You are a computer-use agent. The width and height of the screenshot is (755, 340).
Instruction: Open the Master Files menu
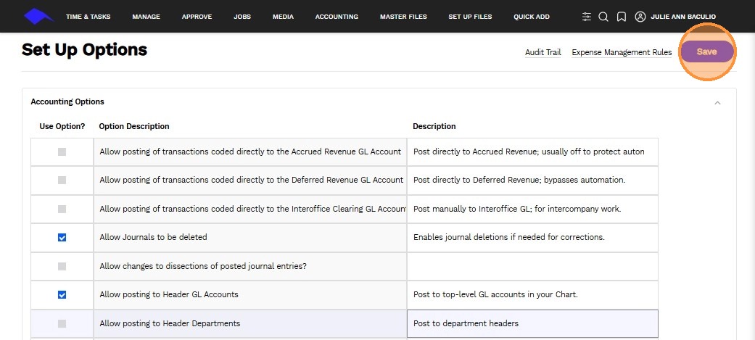click(403, 17)
